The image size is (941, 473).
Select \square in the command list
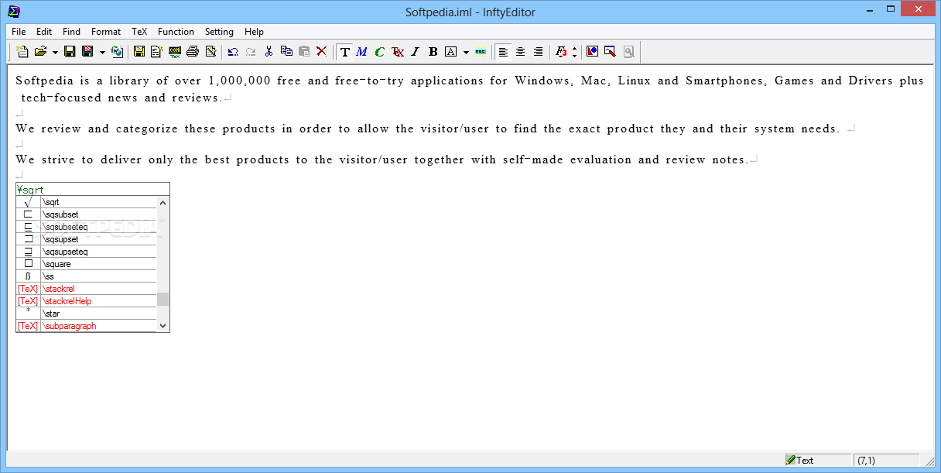[x=87, y=264]
